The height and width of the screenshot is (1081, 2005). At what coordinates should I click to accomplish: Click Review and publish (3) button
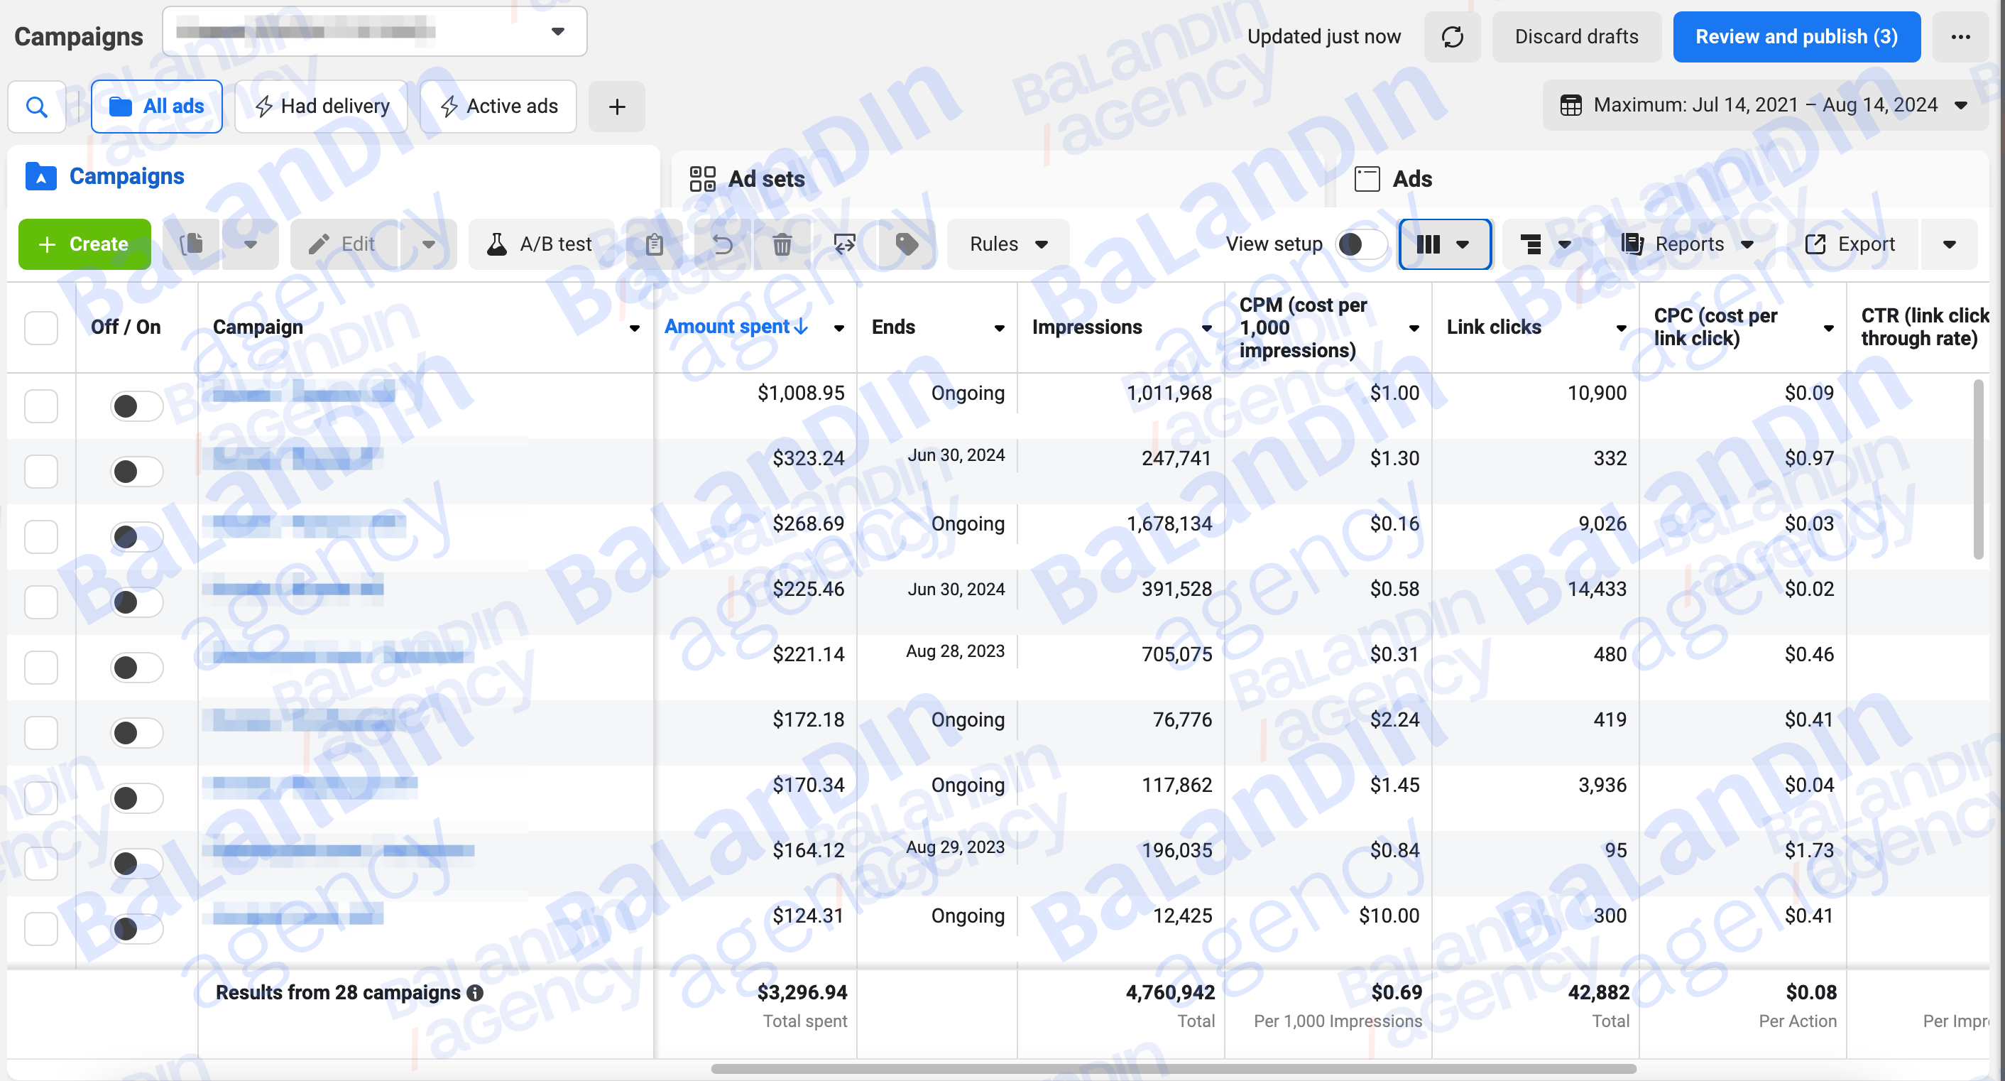pos(1796,37)
